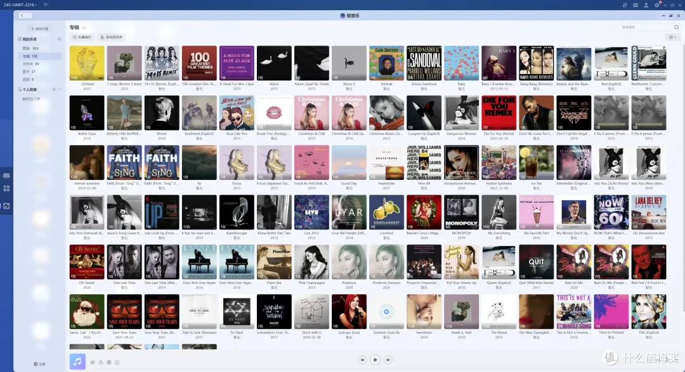Click the batch operation list button
The image size is (685, 372).
point(82,37)
